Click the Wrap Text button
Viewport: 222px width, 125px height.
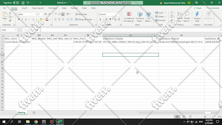(81, 14)
